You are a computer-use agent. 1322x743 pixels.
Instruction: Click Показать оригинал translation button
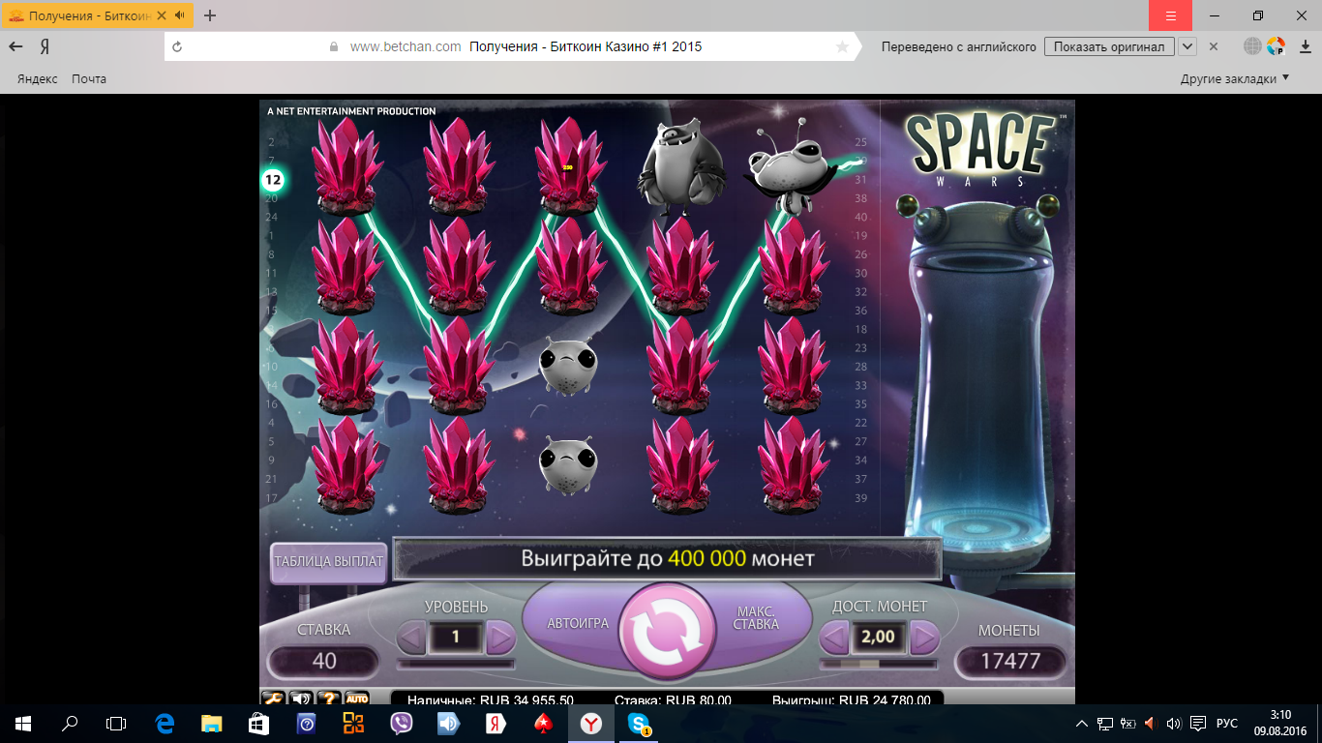coord(1109,46)
